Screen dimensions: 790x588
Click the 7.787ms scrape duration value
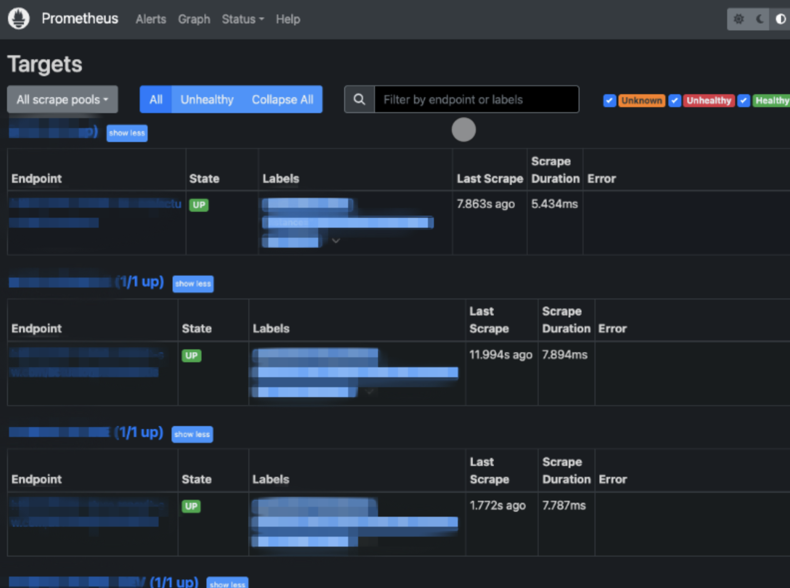point(564,505)
